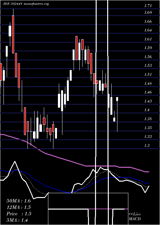Click the 50MA : 1.6 indicator value
This screenshot has height=225, width=160.
(x=19, y=201)
